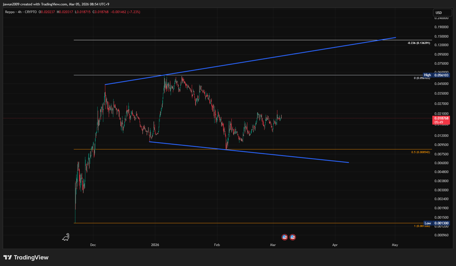Click the first US flag economic event icon

click(285, 237)
